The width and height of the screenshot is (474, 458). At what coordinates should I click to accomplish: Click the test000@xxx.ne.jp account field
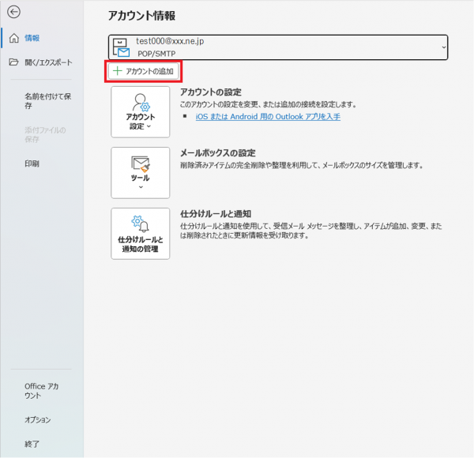click(276, 47)
